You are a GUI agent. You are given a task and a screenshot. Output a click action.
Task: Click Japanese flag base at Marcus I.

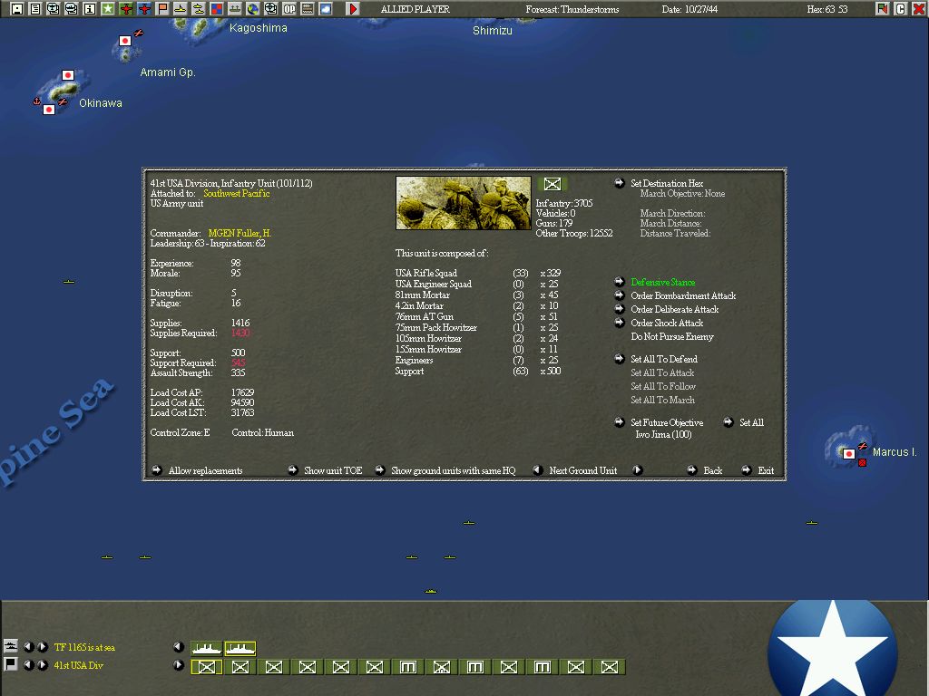(849, 454)
